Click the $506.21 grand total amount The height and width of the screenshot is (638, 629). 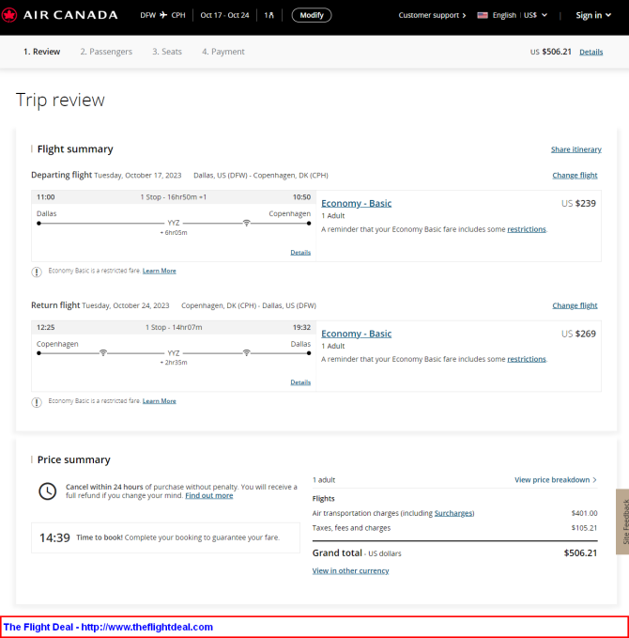[x=580, y=552]
